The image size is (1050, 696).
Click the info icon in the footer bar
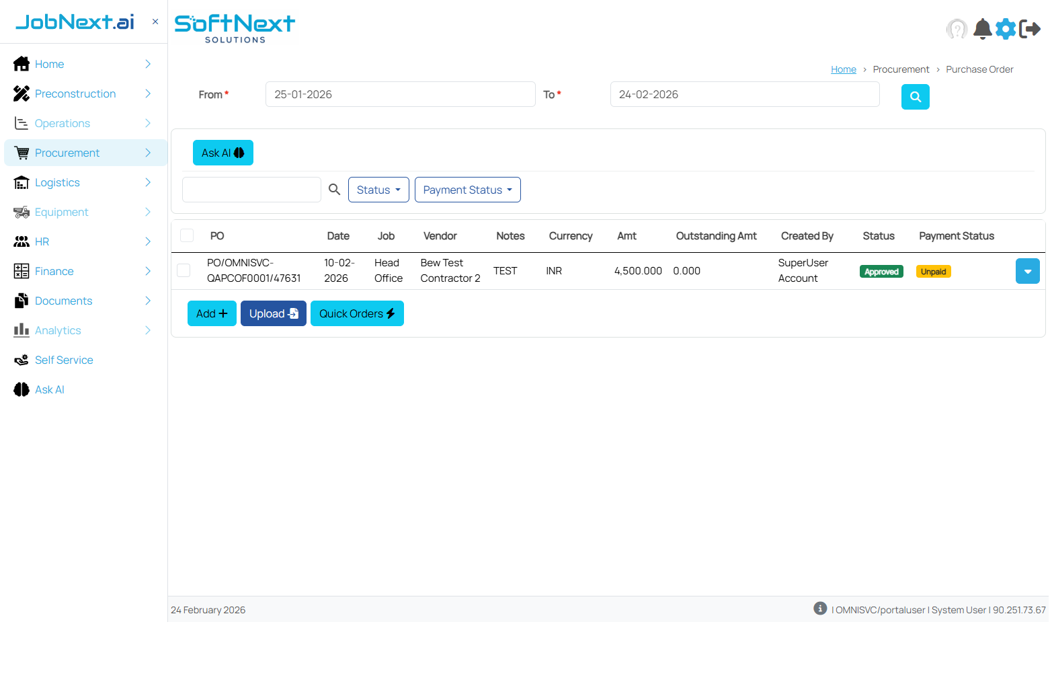pos(820,608)
